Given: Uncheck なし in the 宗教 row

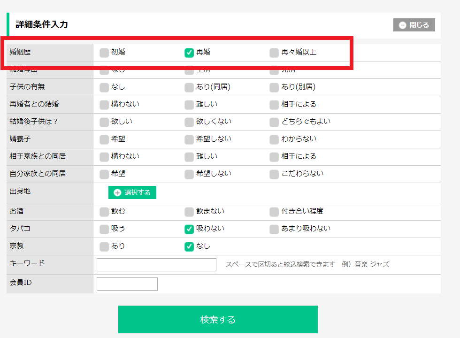Looking at the screenshot, I should tap(189, 246).
